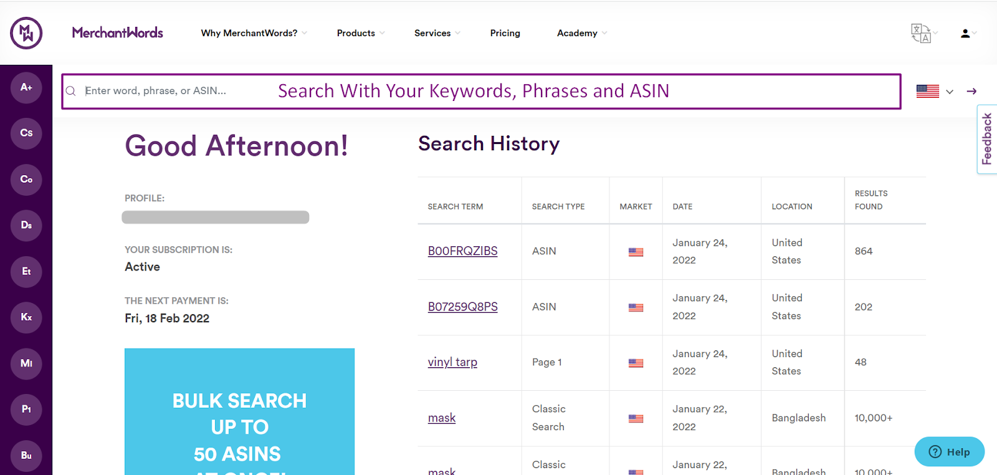
Task: Open the Help chat button
Action: tap(950, 452)
